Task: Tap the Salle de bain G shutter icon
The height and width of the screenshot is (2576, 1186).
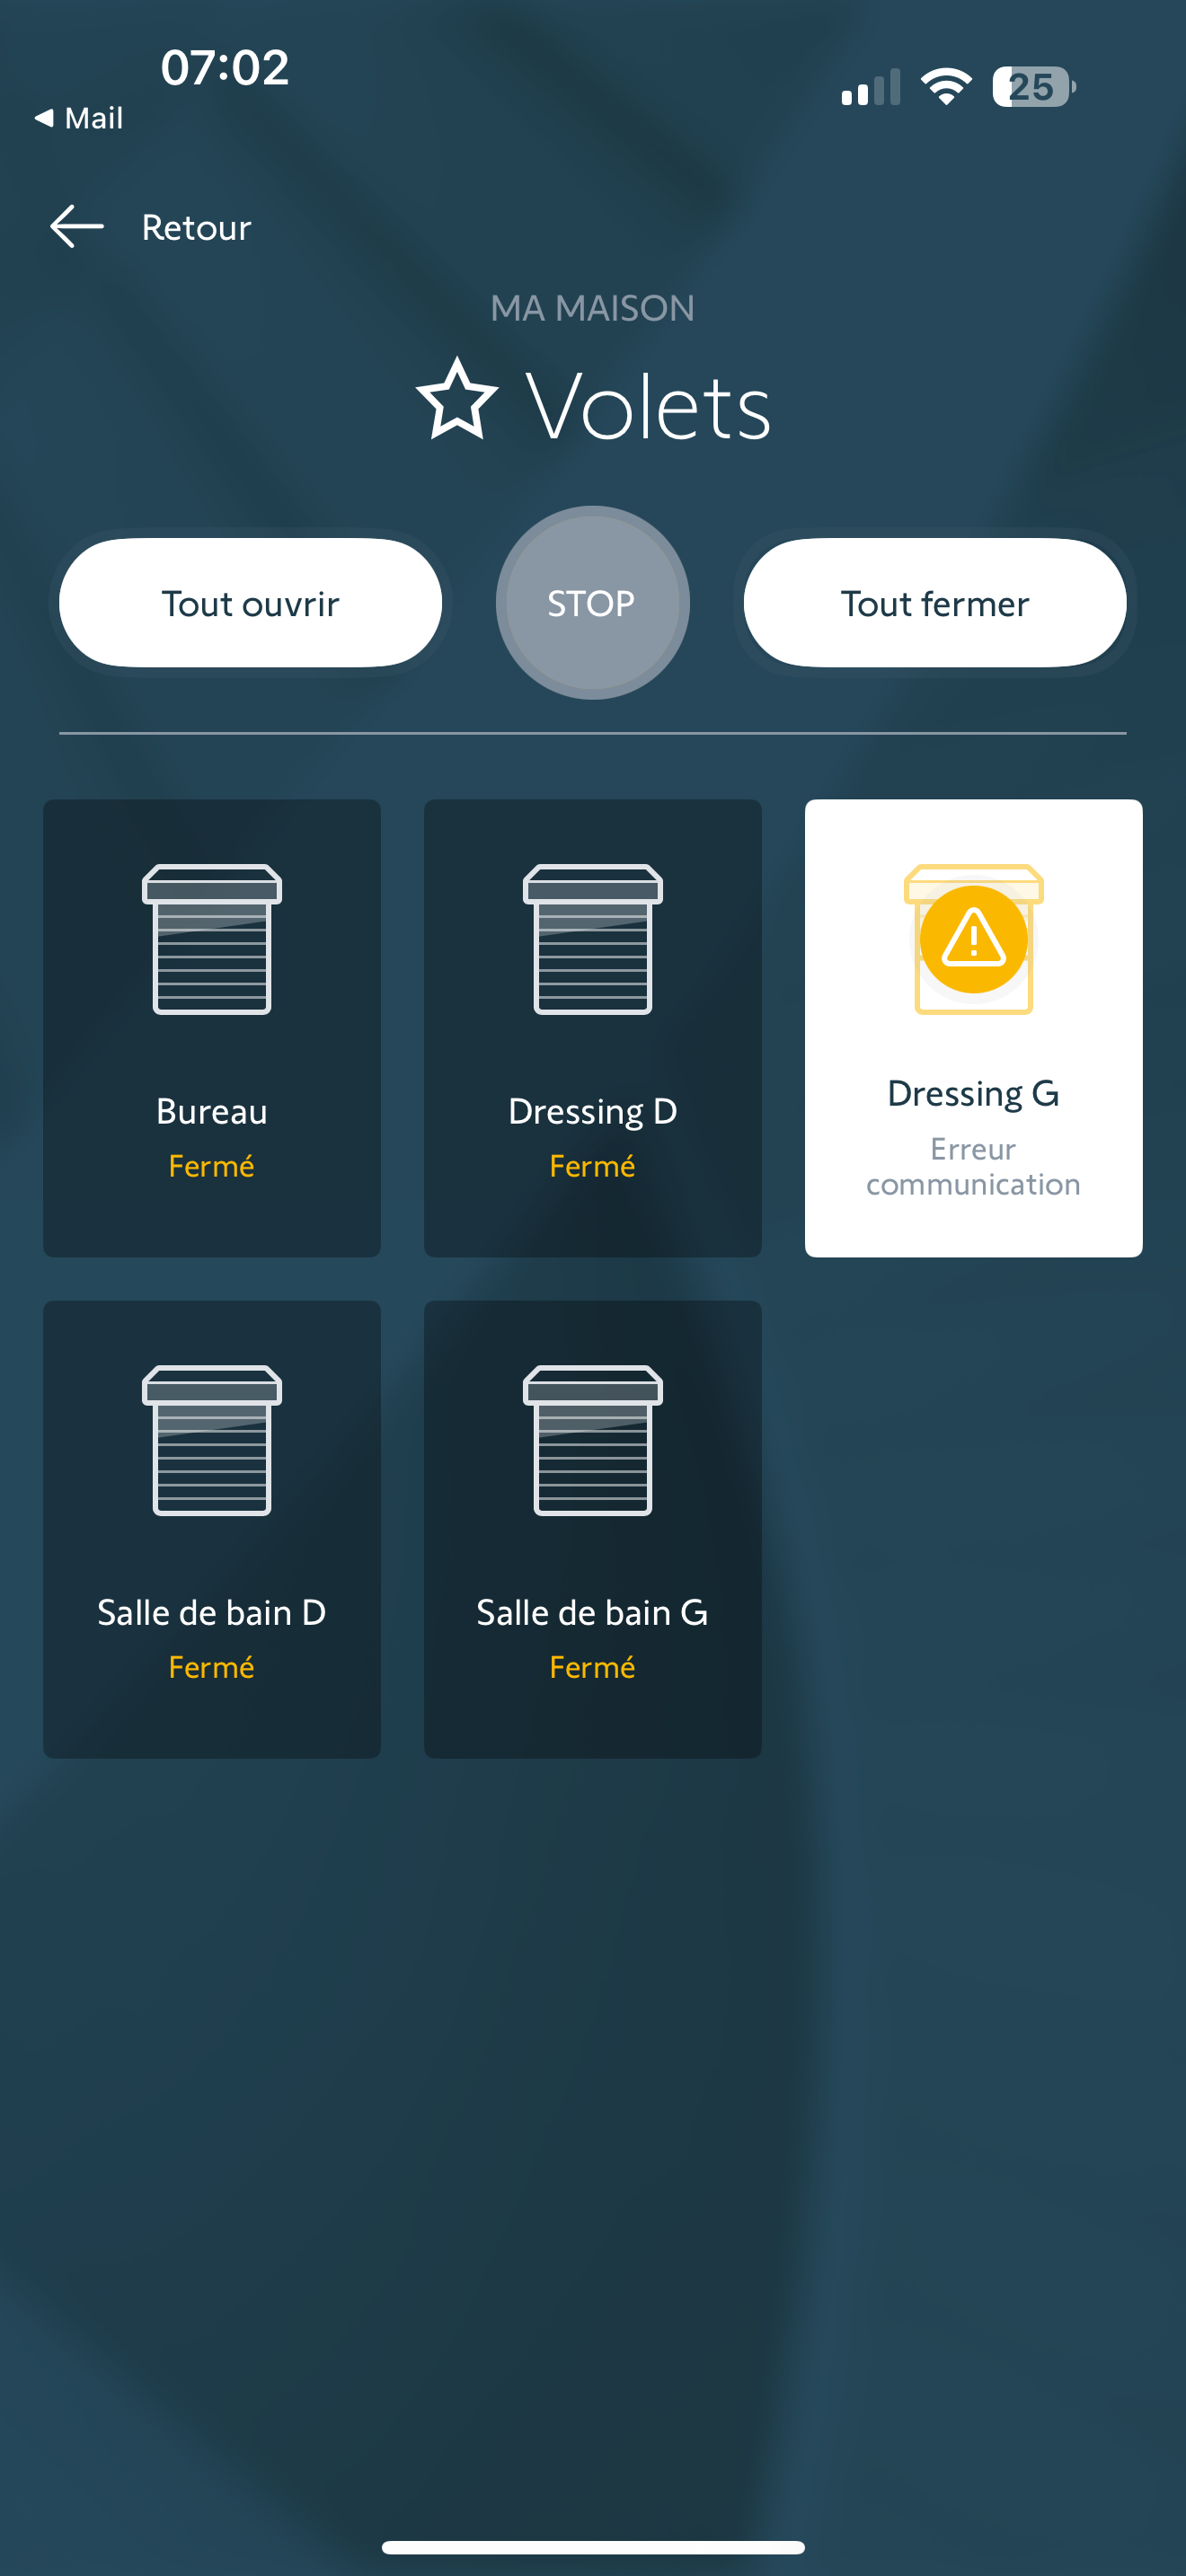Action: 592,1440
